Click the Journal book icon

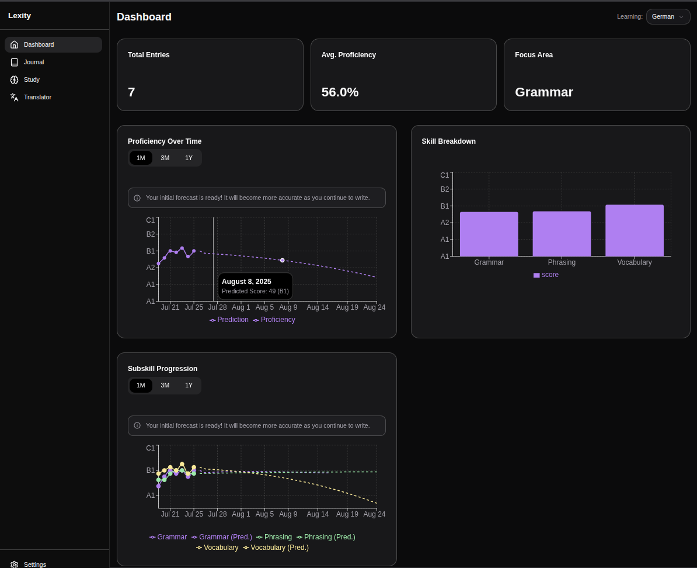15,63
